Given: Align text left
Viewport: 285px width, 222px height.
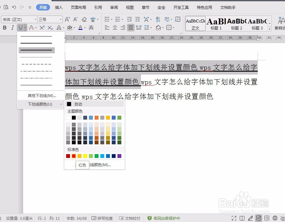Looking at the screenshot, I should click(107, 28).
